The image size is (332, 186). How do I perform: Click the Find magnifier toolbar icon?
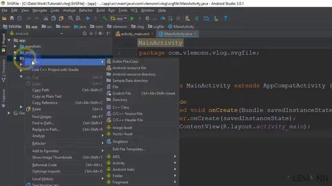point(71,19)
